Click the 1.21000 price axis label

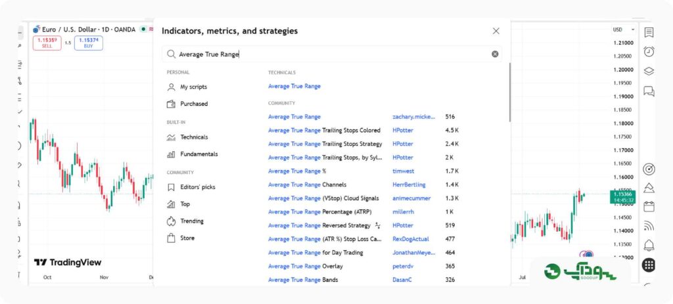coord(623,43)
